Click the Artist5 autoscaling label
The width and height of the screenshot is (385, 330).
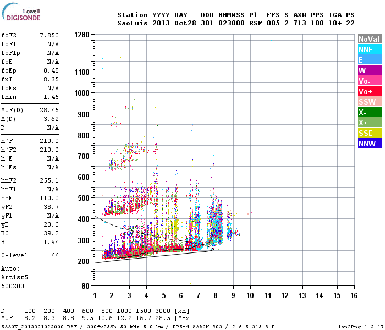point(14,277)
